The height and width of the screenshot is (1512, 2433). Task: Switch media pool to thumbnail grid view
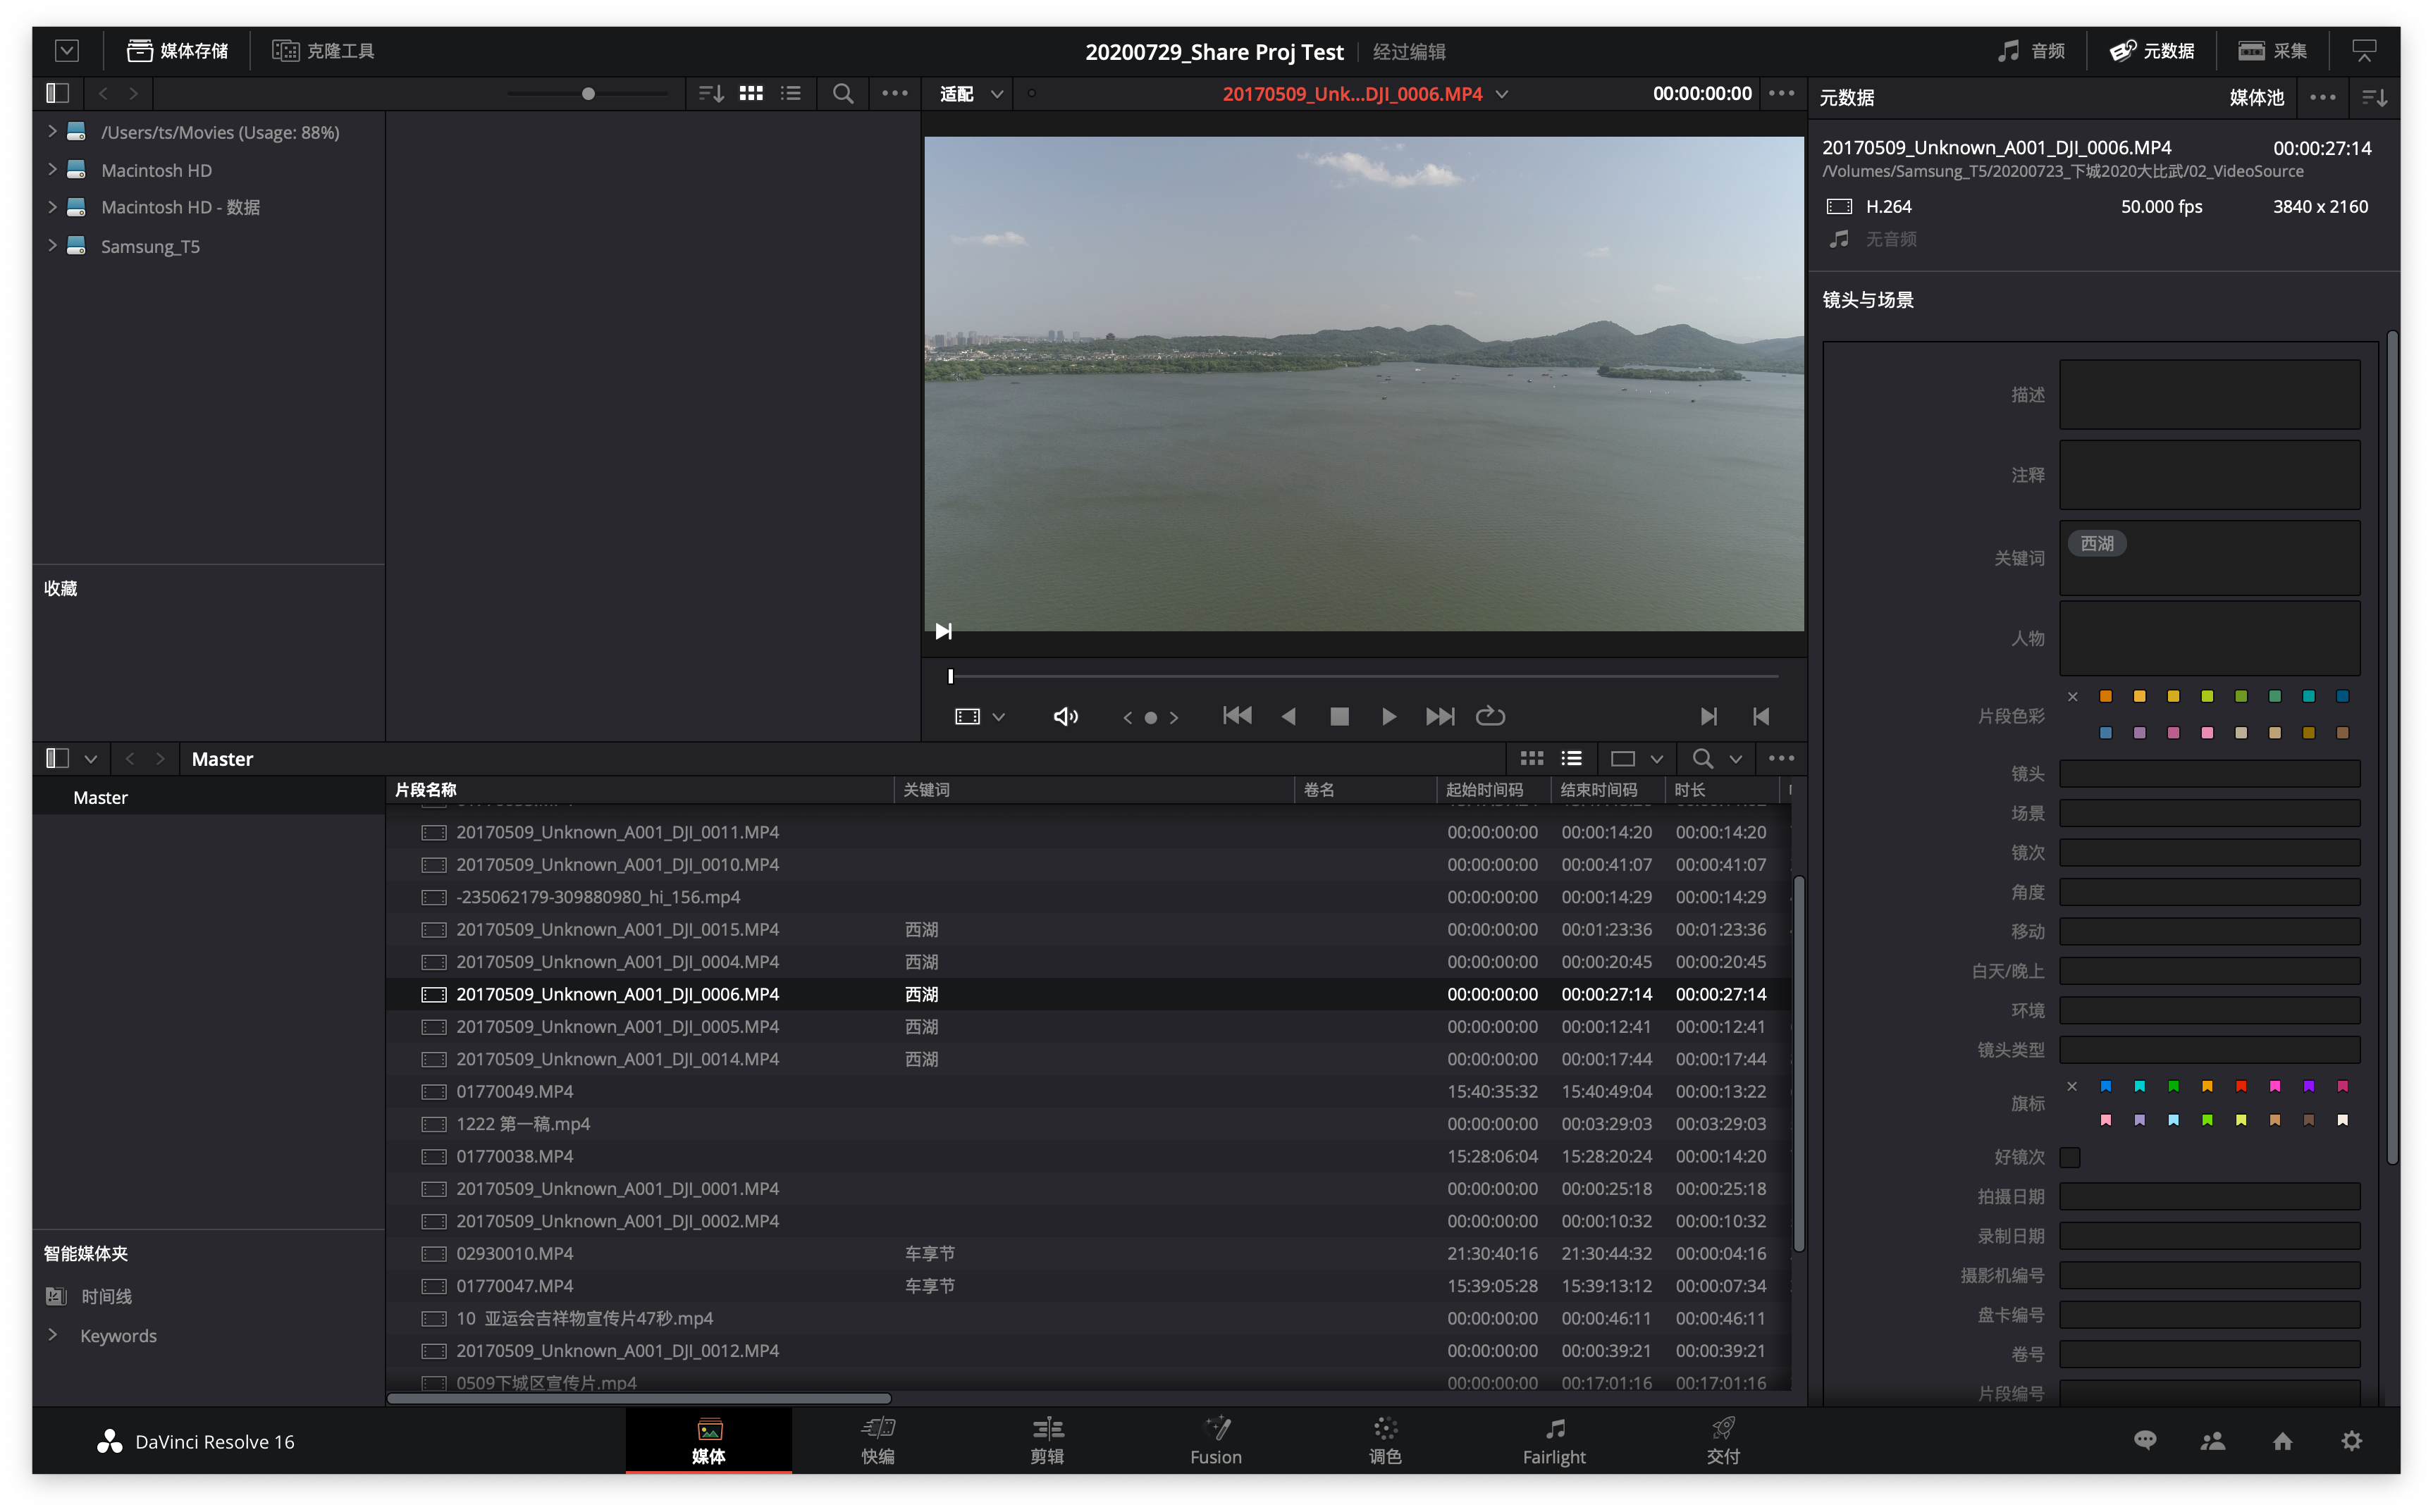click(1532, 758)
